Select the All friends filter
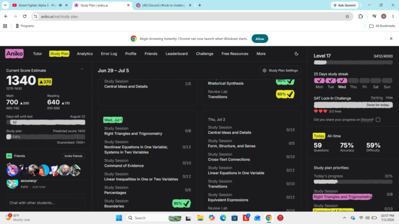Viewport: 399px width, 224px height. (9, 156)
